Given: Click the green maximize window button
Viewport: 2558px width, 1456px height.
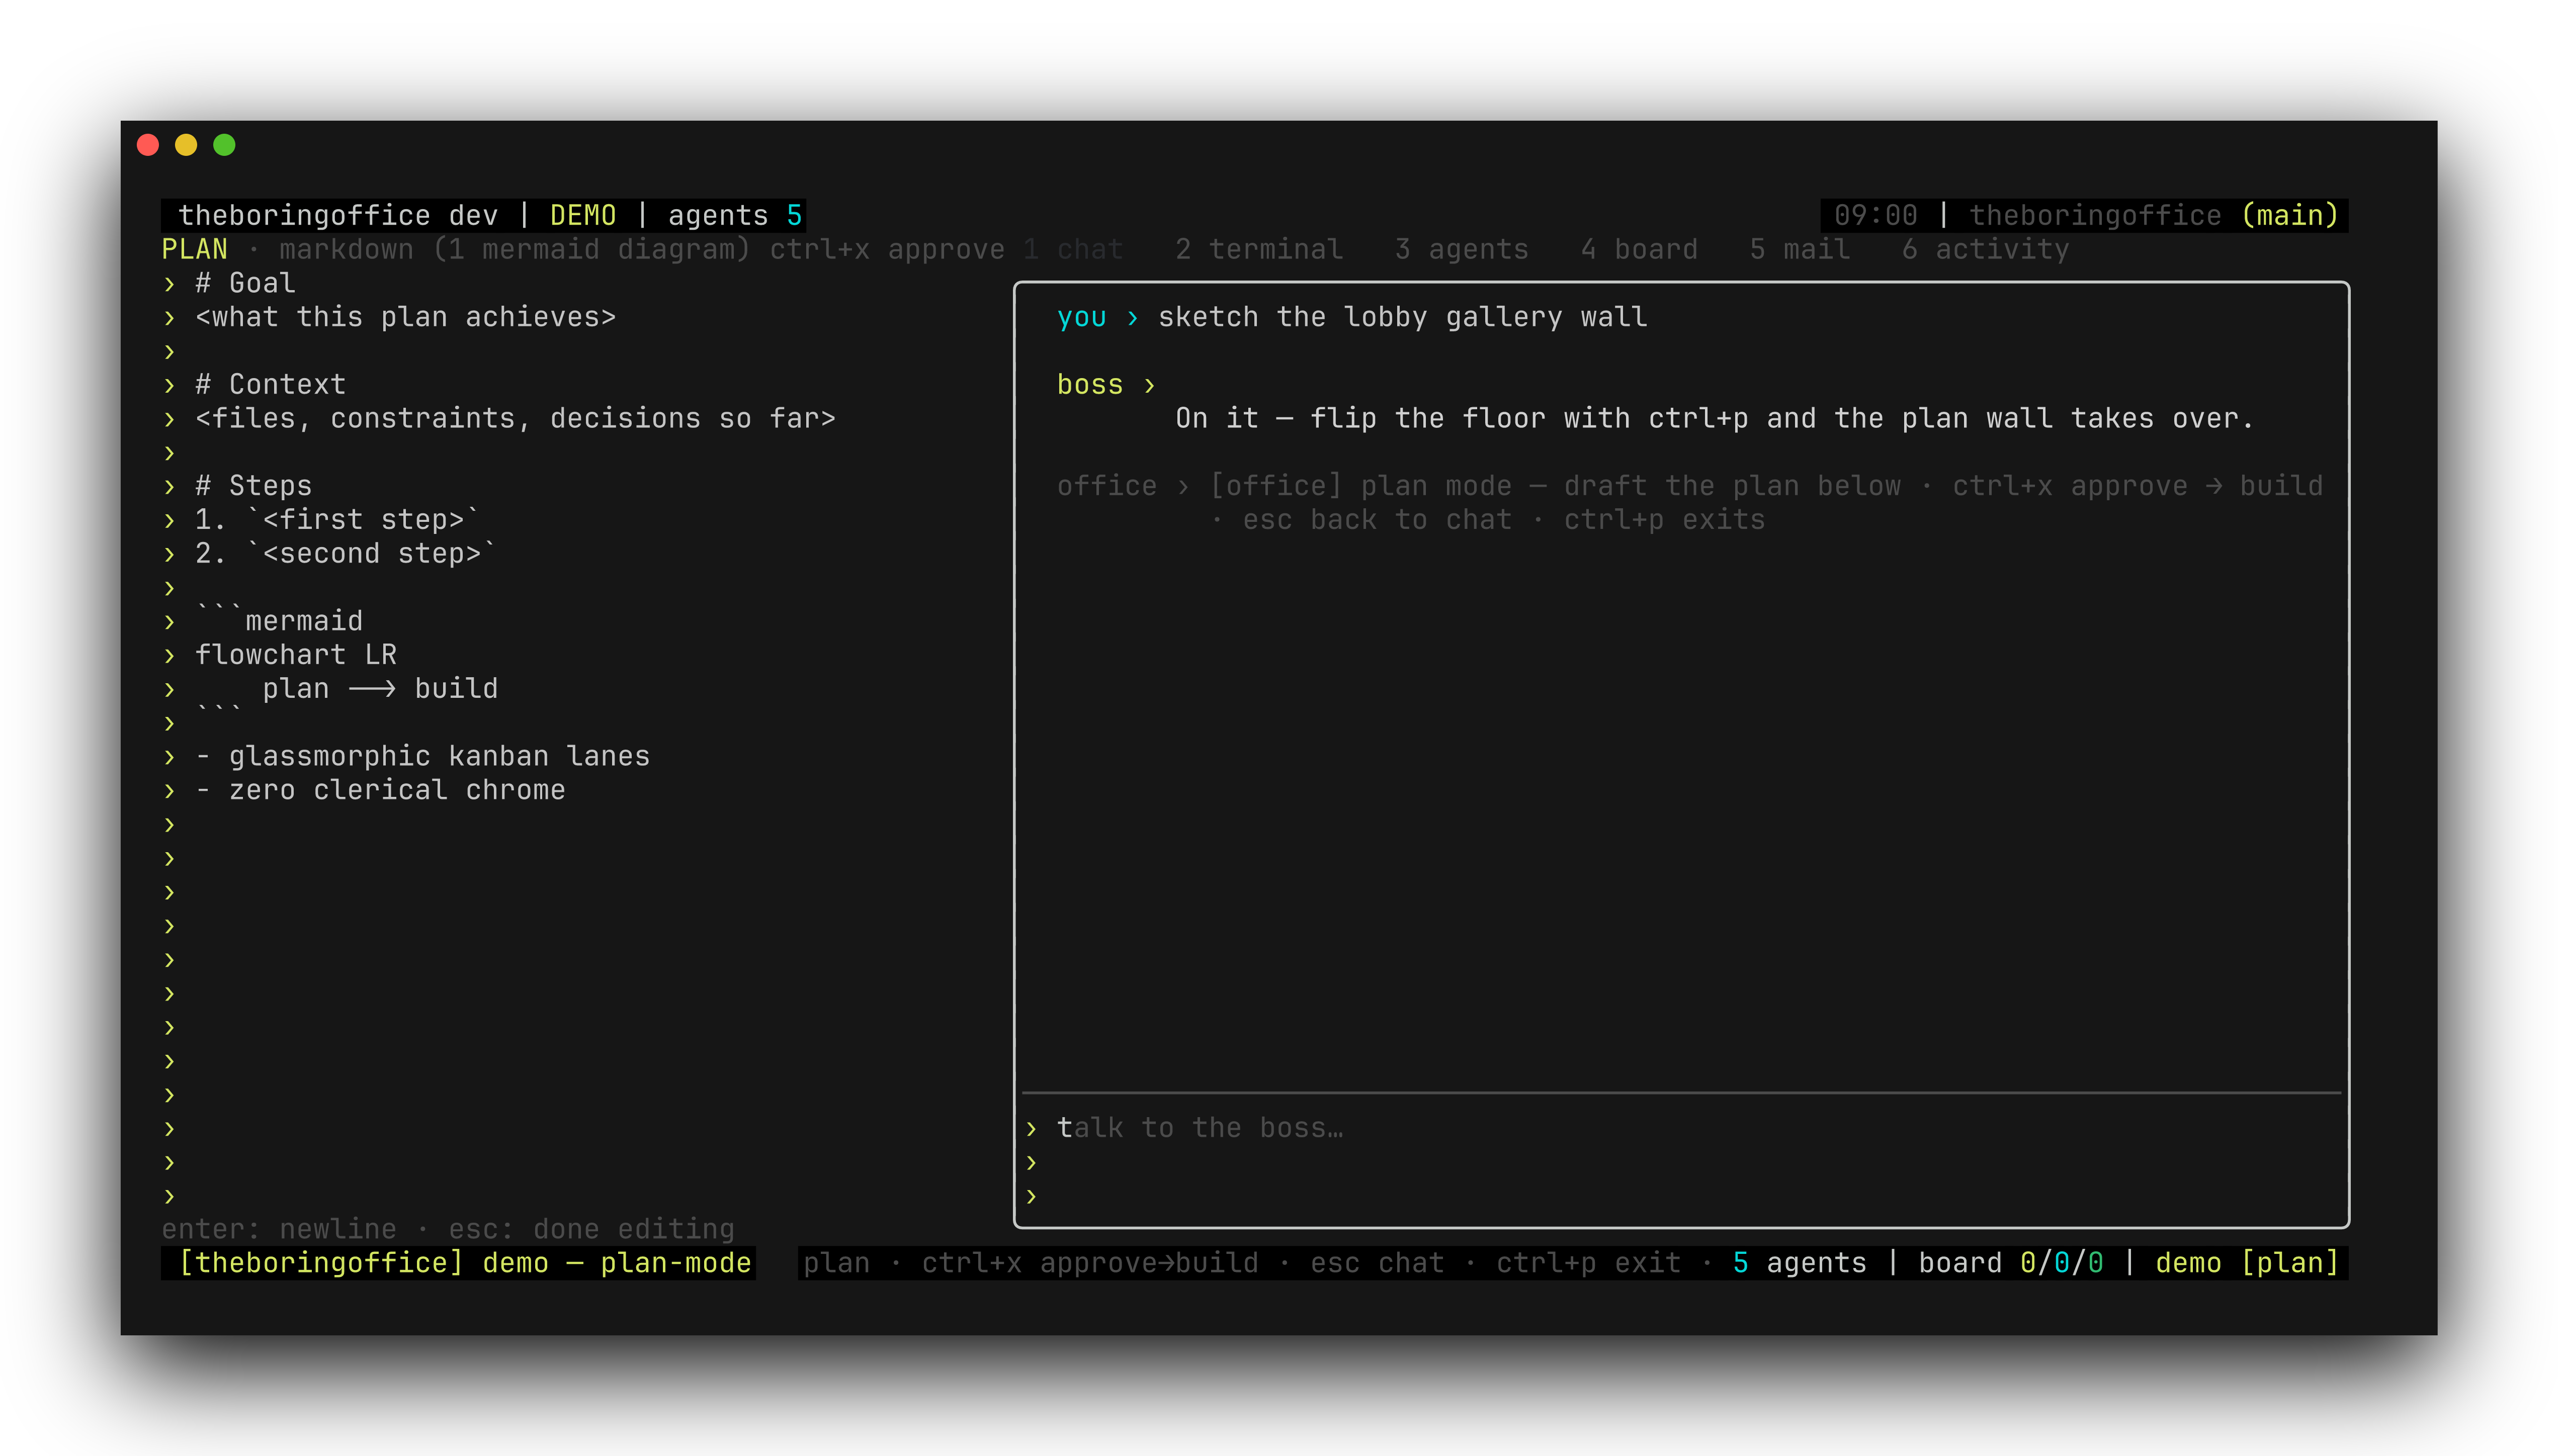Looking at the screenshot, I should (x=224, y=145).
